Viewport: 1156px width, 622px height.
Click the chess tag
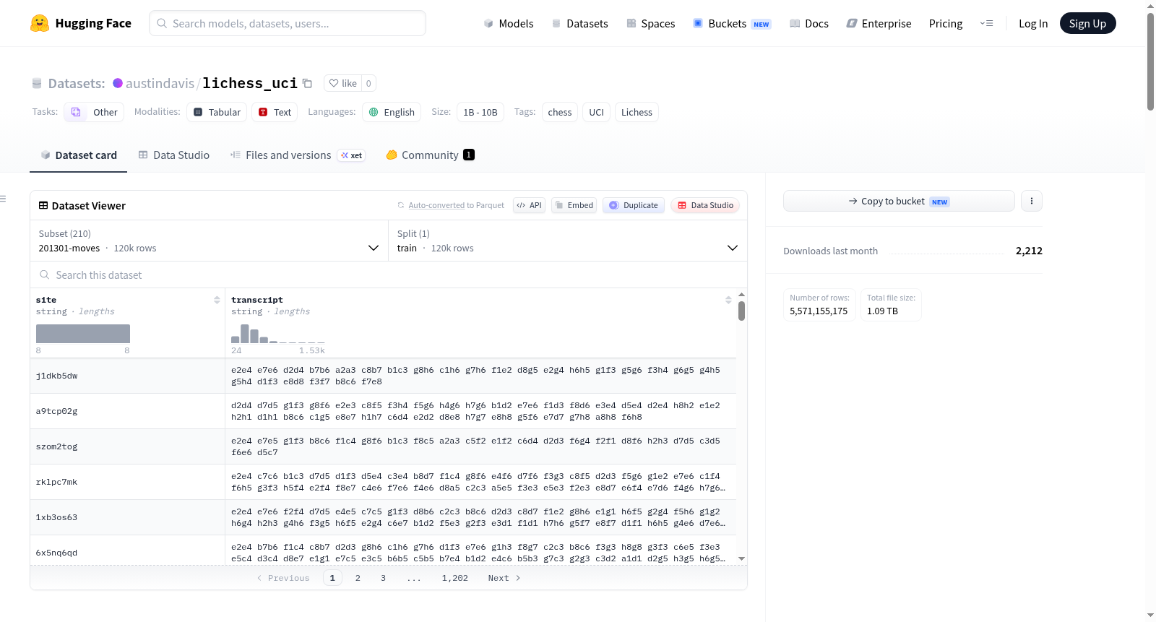pos(560,112)
